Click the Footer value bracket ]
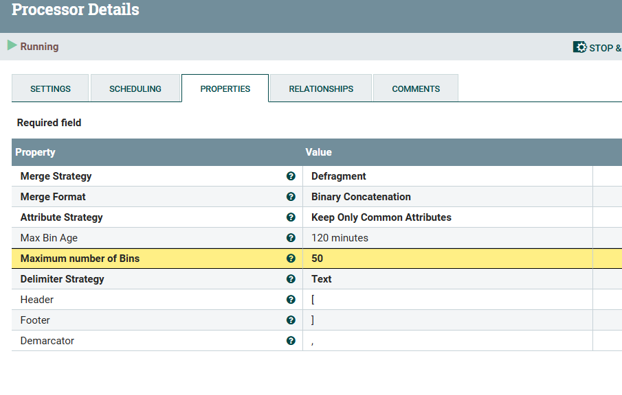Screen dimensions: 622x395 [313, 320]
